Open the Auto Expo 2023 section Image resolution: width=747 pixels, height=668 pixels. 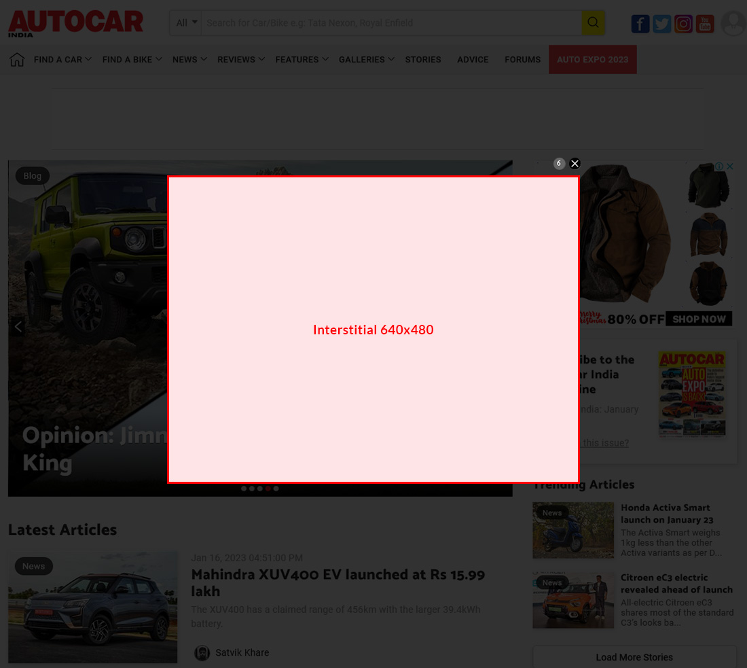point(593,60)
